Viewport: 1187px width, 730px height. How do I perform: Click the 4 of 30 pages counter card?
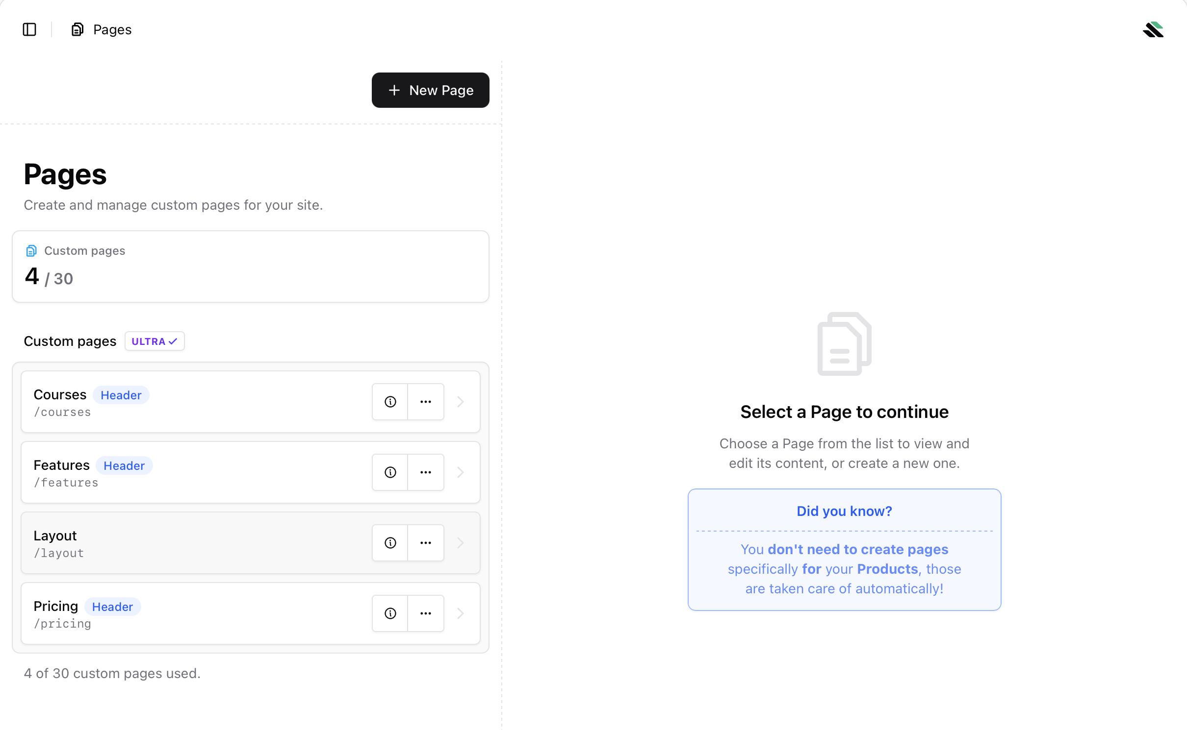click(x=251, y=267)
